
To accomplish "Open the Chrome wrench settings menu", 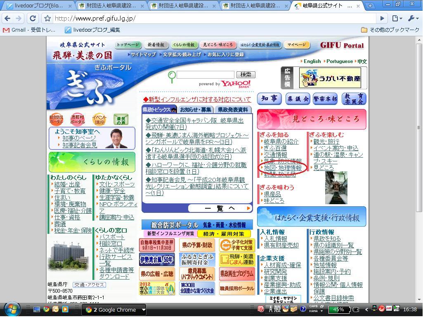I will pos(413,18).
